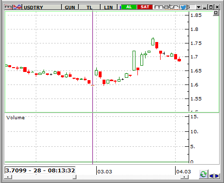The image size is (224, 183).
Task: Click the green refresh icon
Action: (204, 174)
